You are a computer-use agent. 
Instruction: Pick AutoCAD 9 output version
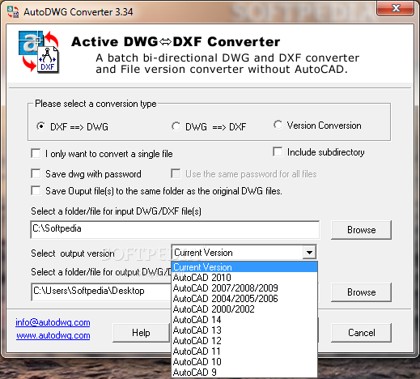[x=244, y=373]
